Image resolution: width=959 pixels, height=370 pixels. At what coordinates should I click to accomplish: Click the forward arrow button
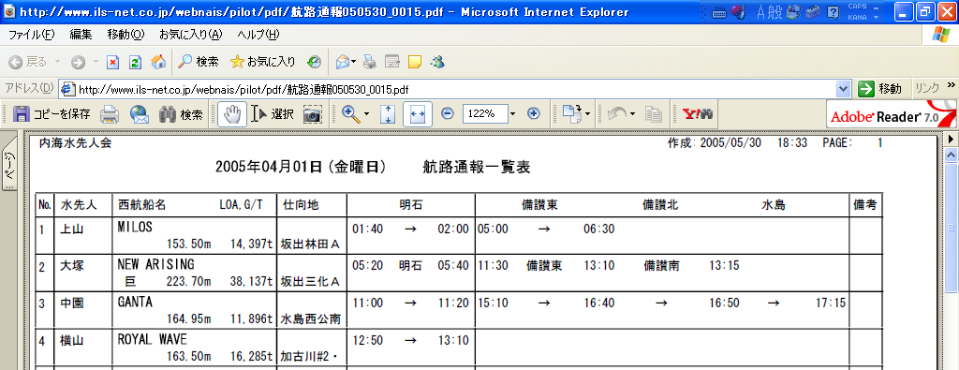click(x=78, y=62)
